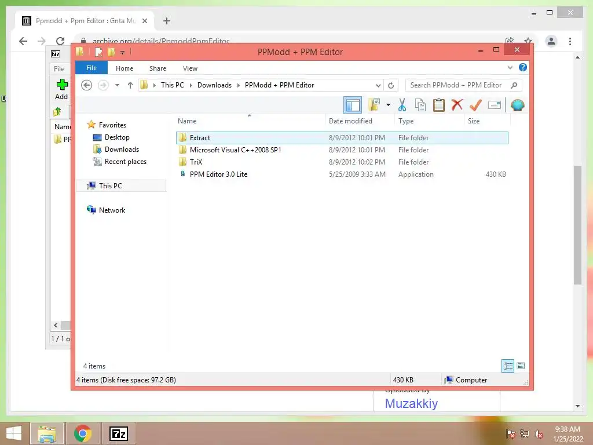593x445 pixels.
Task: Click the 7-Zip Add button
Action: pyautogui.click(x=61, y=90)
